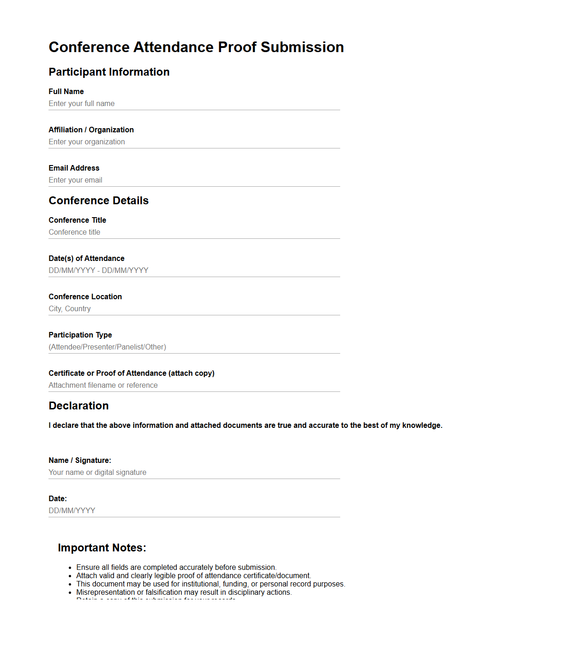Click the 'Certificate or Proof of Attendance' label

(131, 373)
